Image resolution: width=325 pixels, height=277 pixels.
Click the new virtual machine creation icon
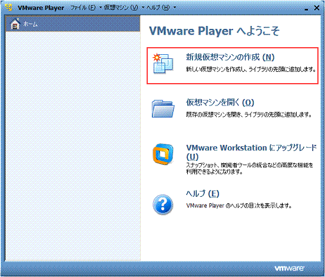coord(163,64)
